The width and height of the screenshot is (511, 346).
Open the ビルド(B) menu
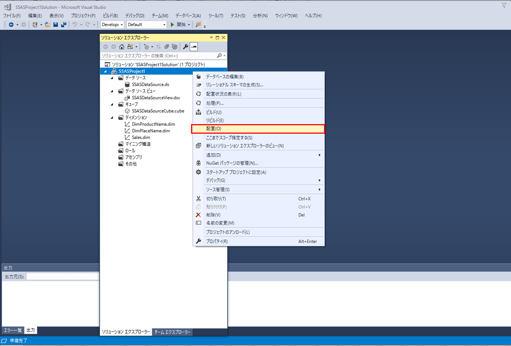(x=110, y=16)
